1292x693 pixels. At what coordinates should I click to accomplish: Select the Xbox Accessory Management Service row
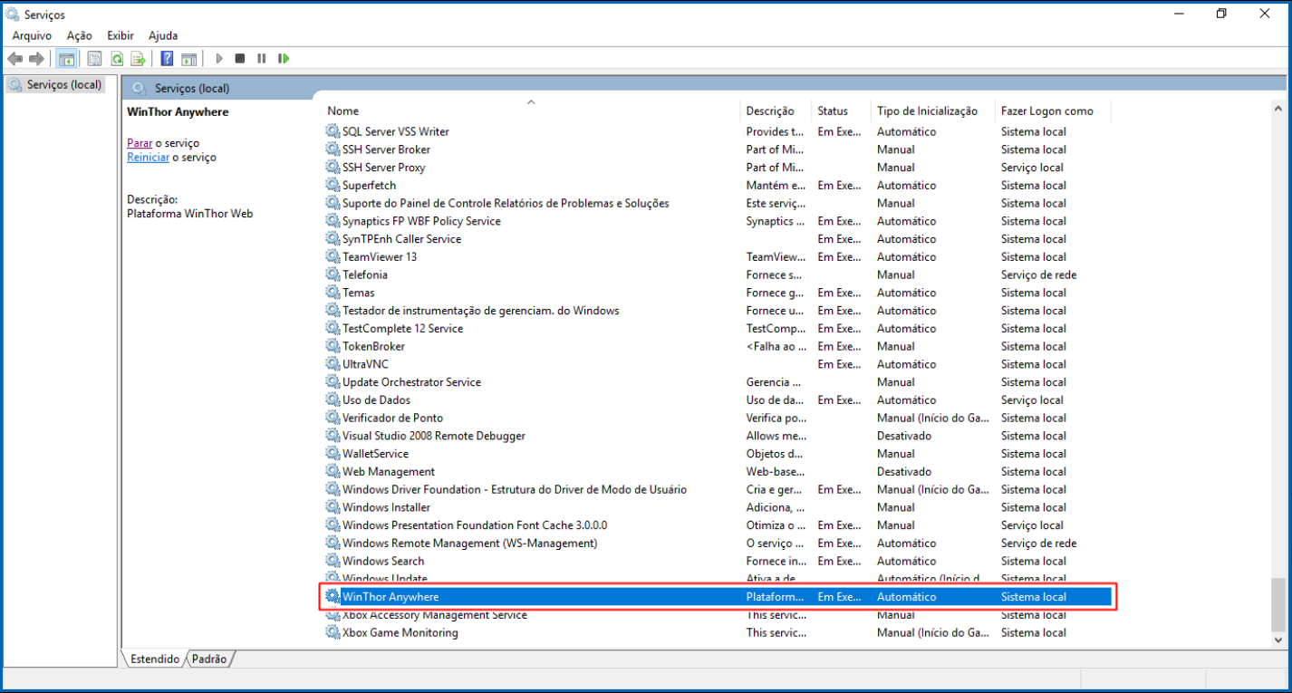tap(718, 615)
